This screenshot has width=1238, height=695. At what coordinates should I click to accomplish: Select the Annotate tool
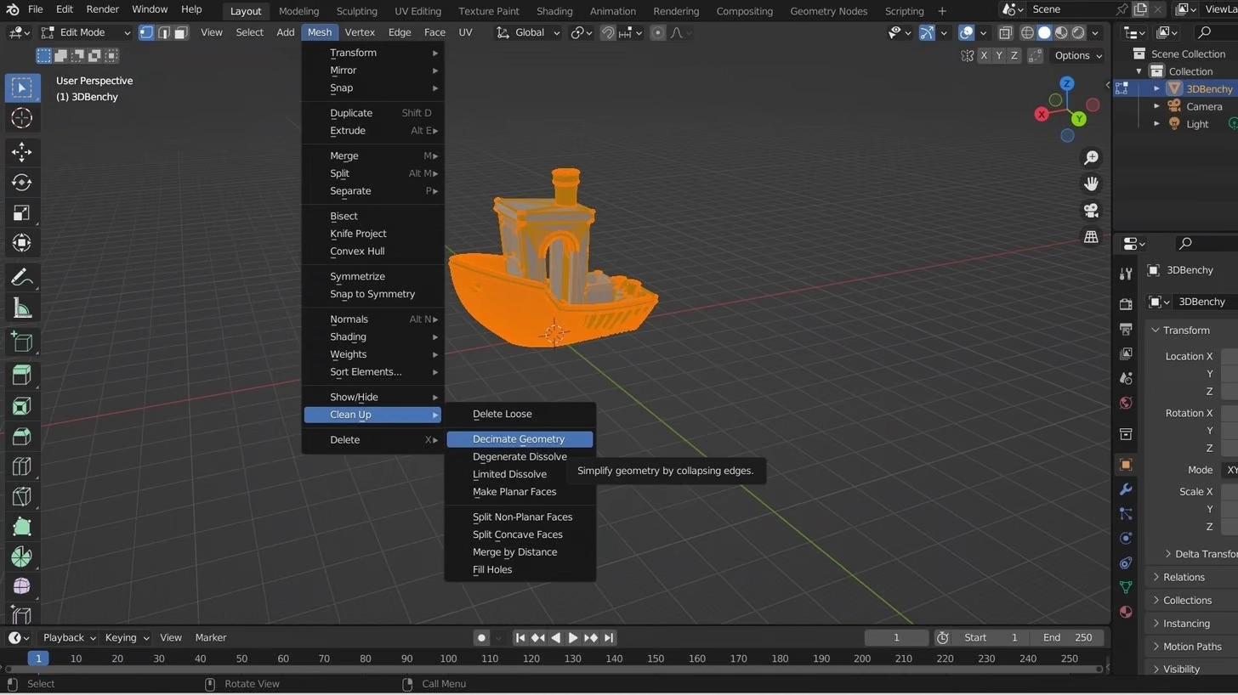[x=21, y=278]
